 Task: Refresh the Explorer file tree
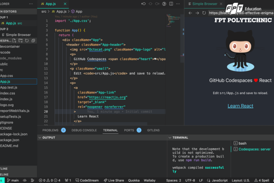tap(27, 41)
